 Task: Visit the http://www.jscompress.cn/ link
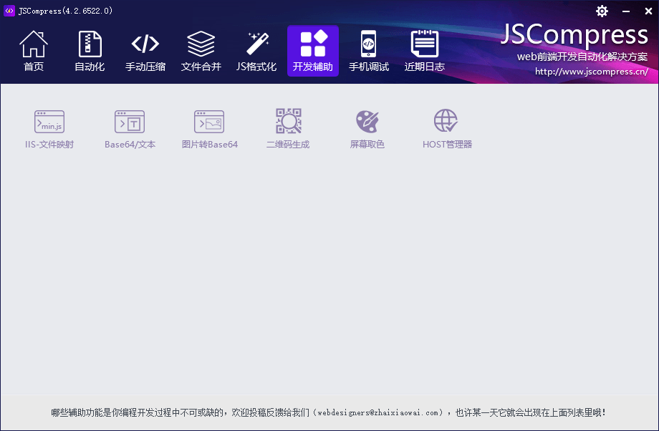591,72
